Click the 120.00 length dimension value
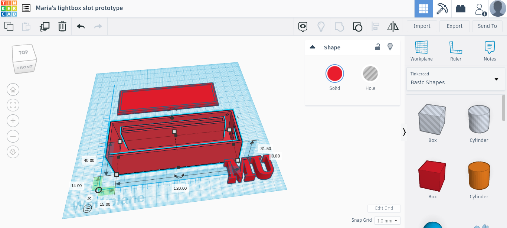This screenshot has height=228, width=507. (x=180, y=188)
